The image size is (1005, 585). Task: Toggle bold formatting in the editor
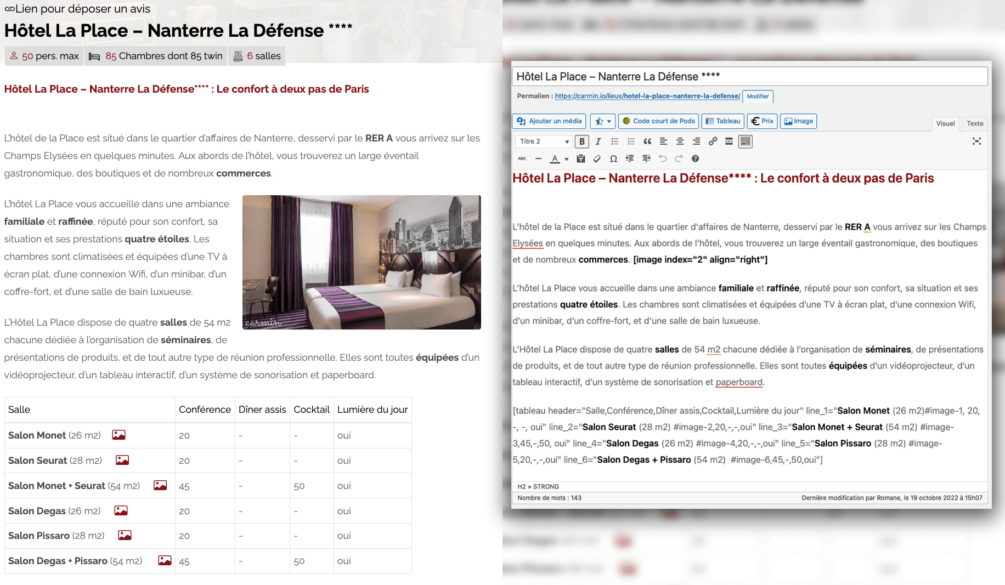pos(582,141)
